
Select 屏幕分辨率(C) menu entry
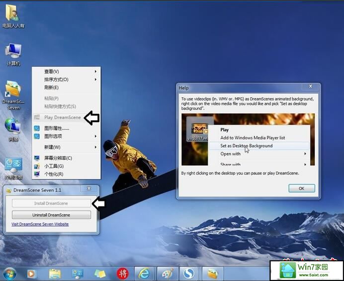click(66, 158)
